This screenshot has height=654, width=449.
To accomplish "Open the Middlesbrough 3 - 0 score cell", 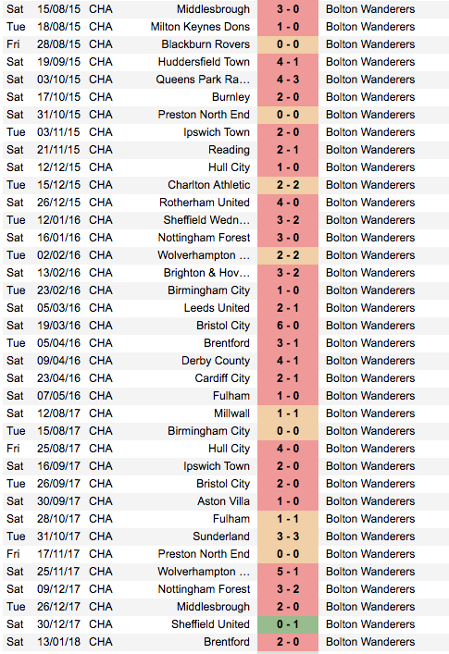I will point(288,8).
